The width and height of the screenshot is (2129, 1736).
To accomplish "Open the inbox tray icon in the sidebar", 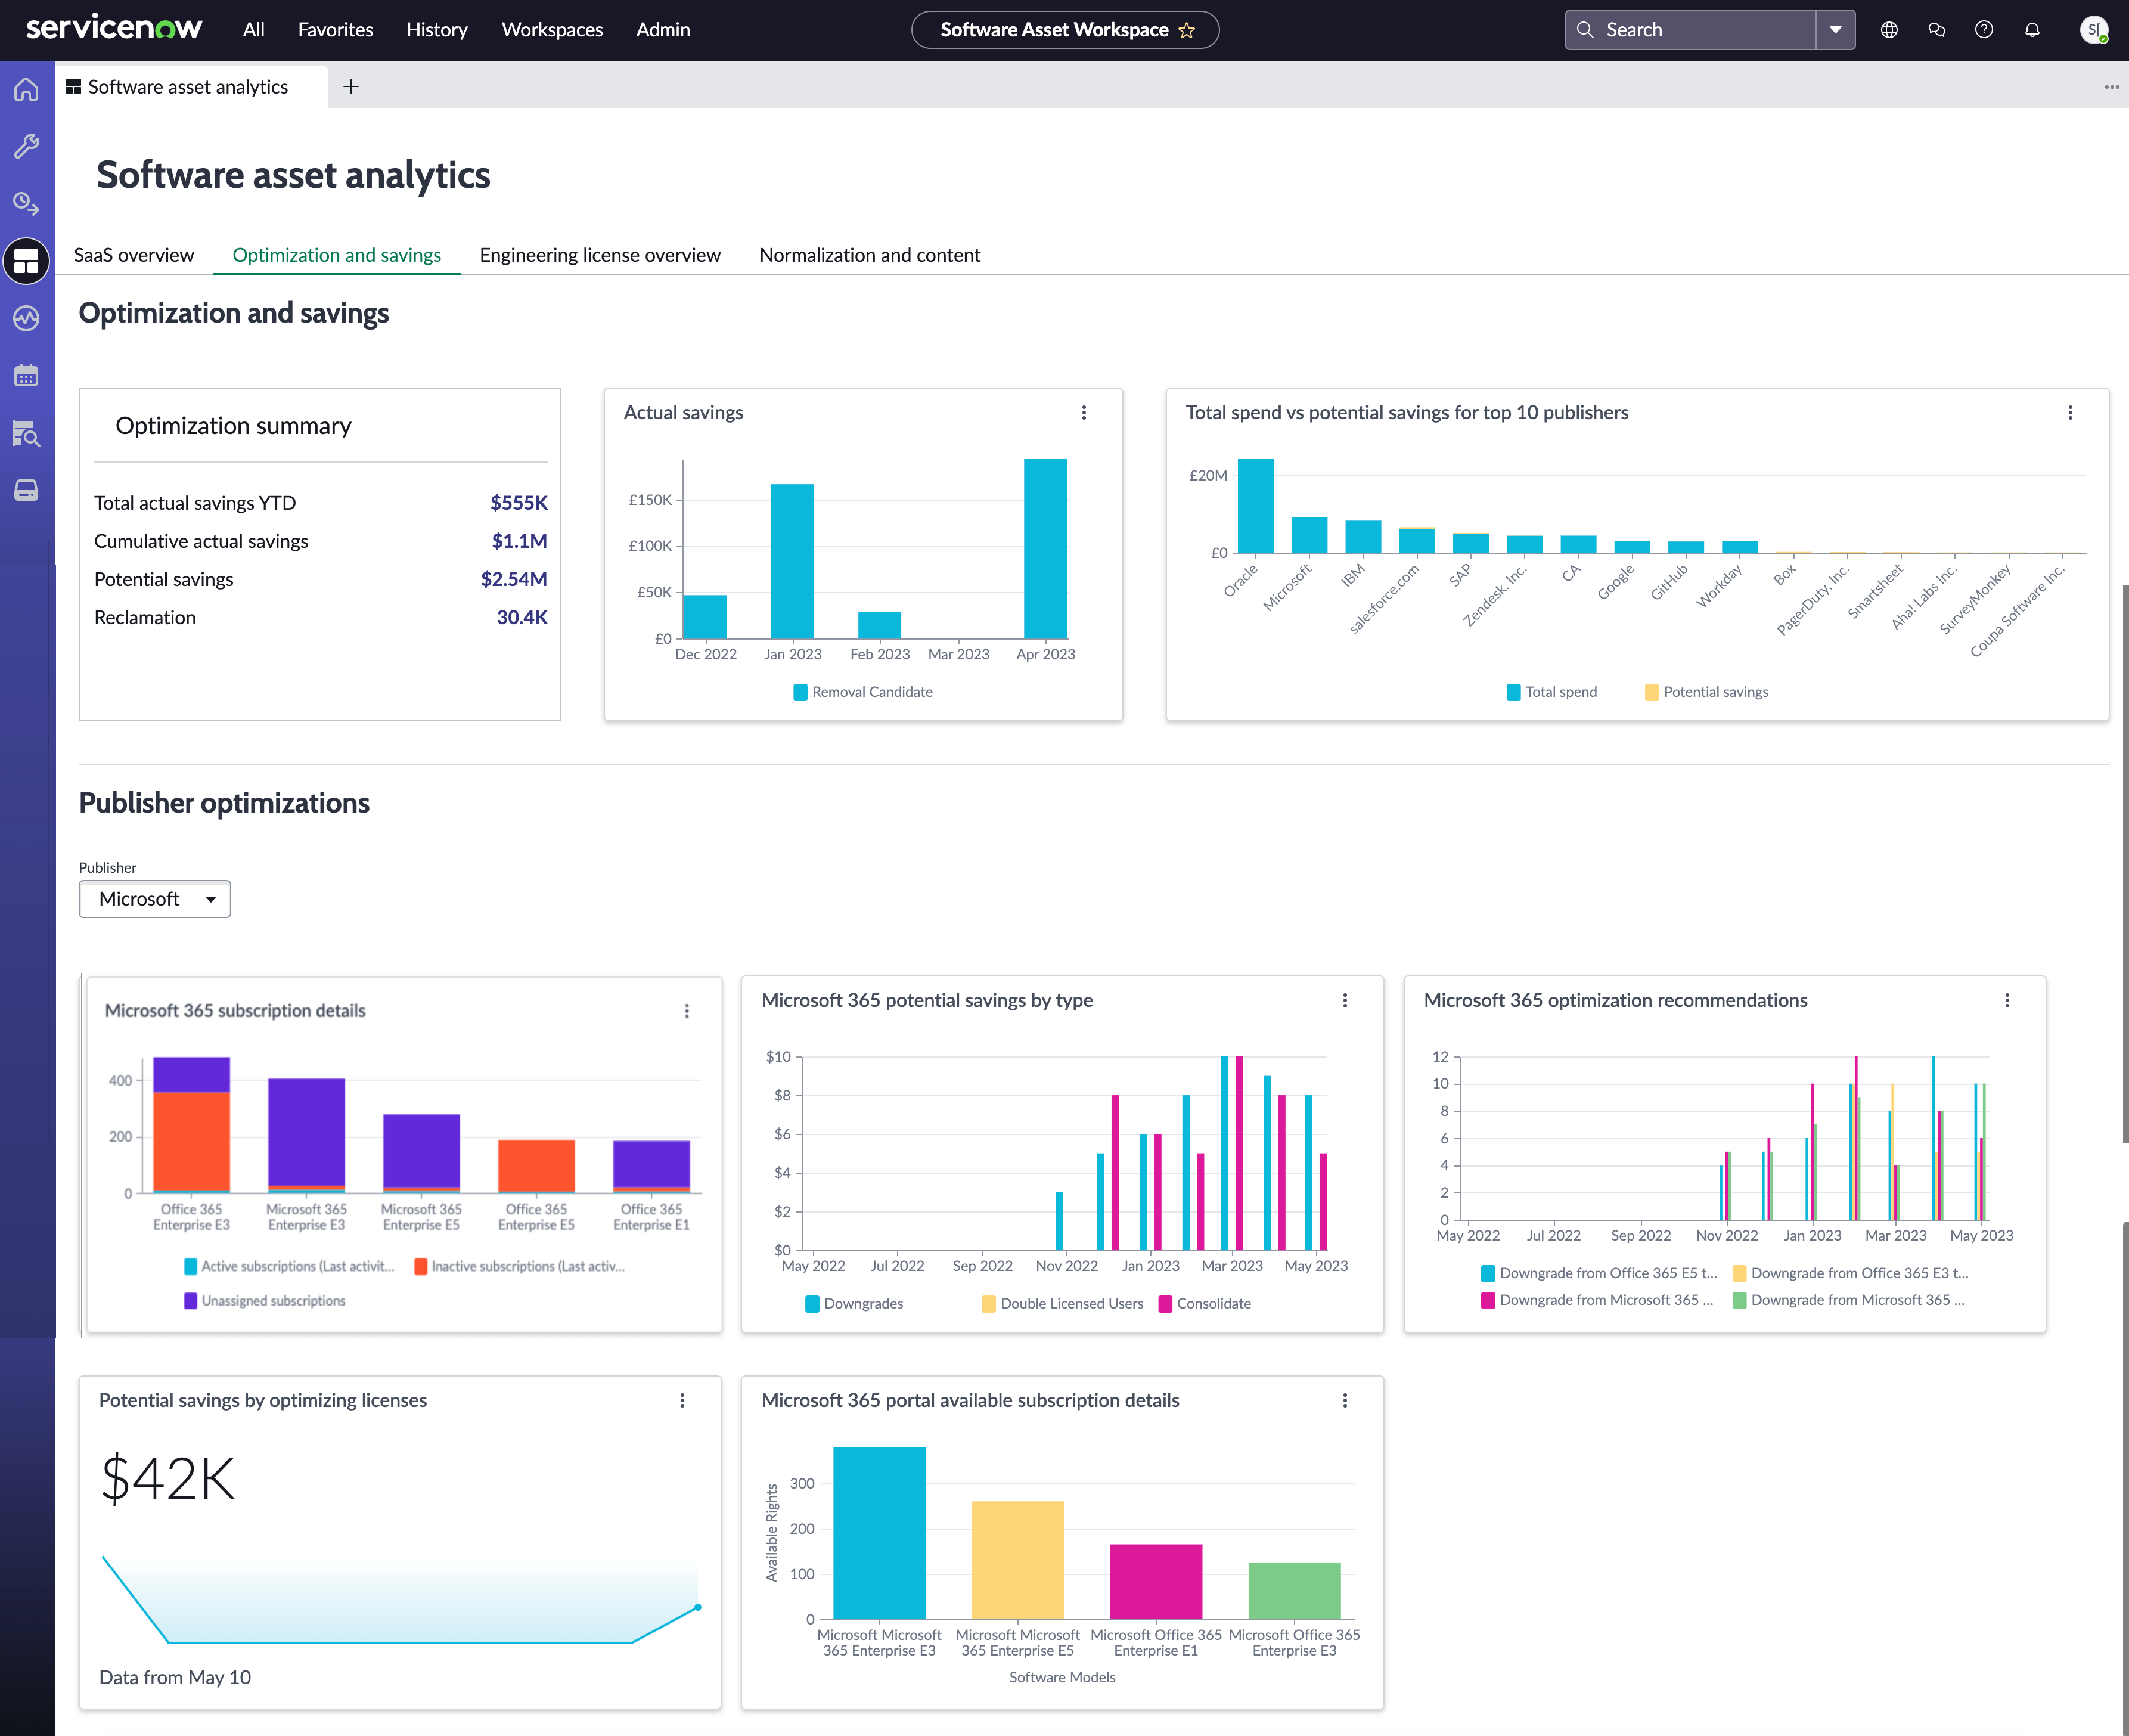I will [x=27, y=491].
